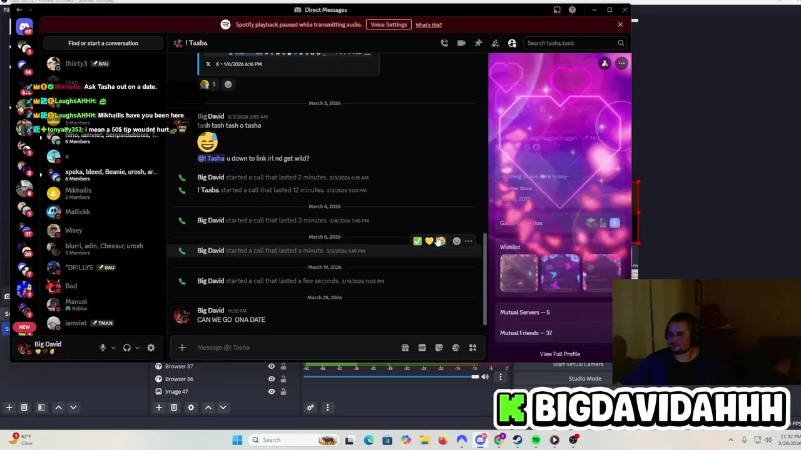Image resolution: width=801 pixels, height=450 pixels.
Task: Open the apps launcher icon in message box
Action: click(472, 347)
